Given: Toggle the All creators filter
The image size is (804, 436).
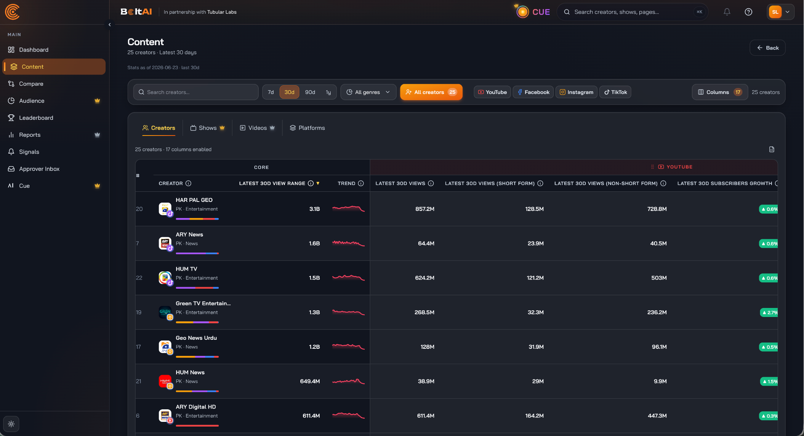Looking at the screenshot, I should [x=431, y=92].
